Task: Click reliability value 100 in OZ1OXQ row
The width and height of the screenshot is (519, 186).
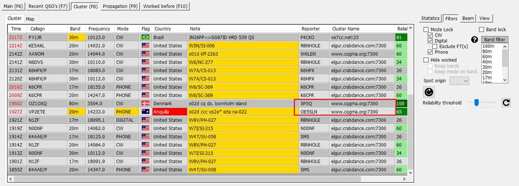Action: click(401, 103)
